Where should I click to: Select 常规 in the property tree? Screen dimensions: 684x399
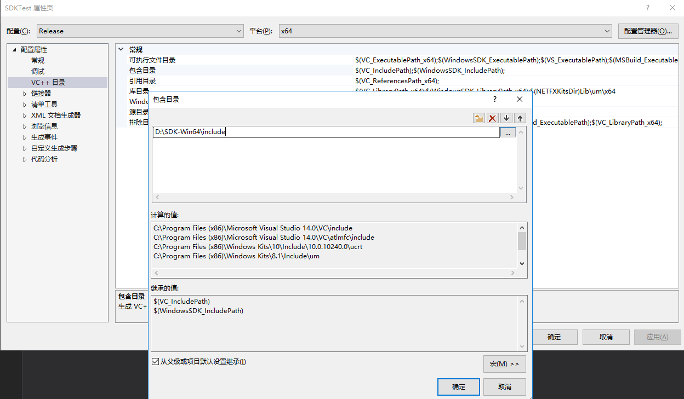[x=38, y=61]
